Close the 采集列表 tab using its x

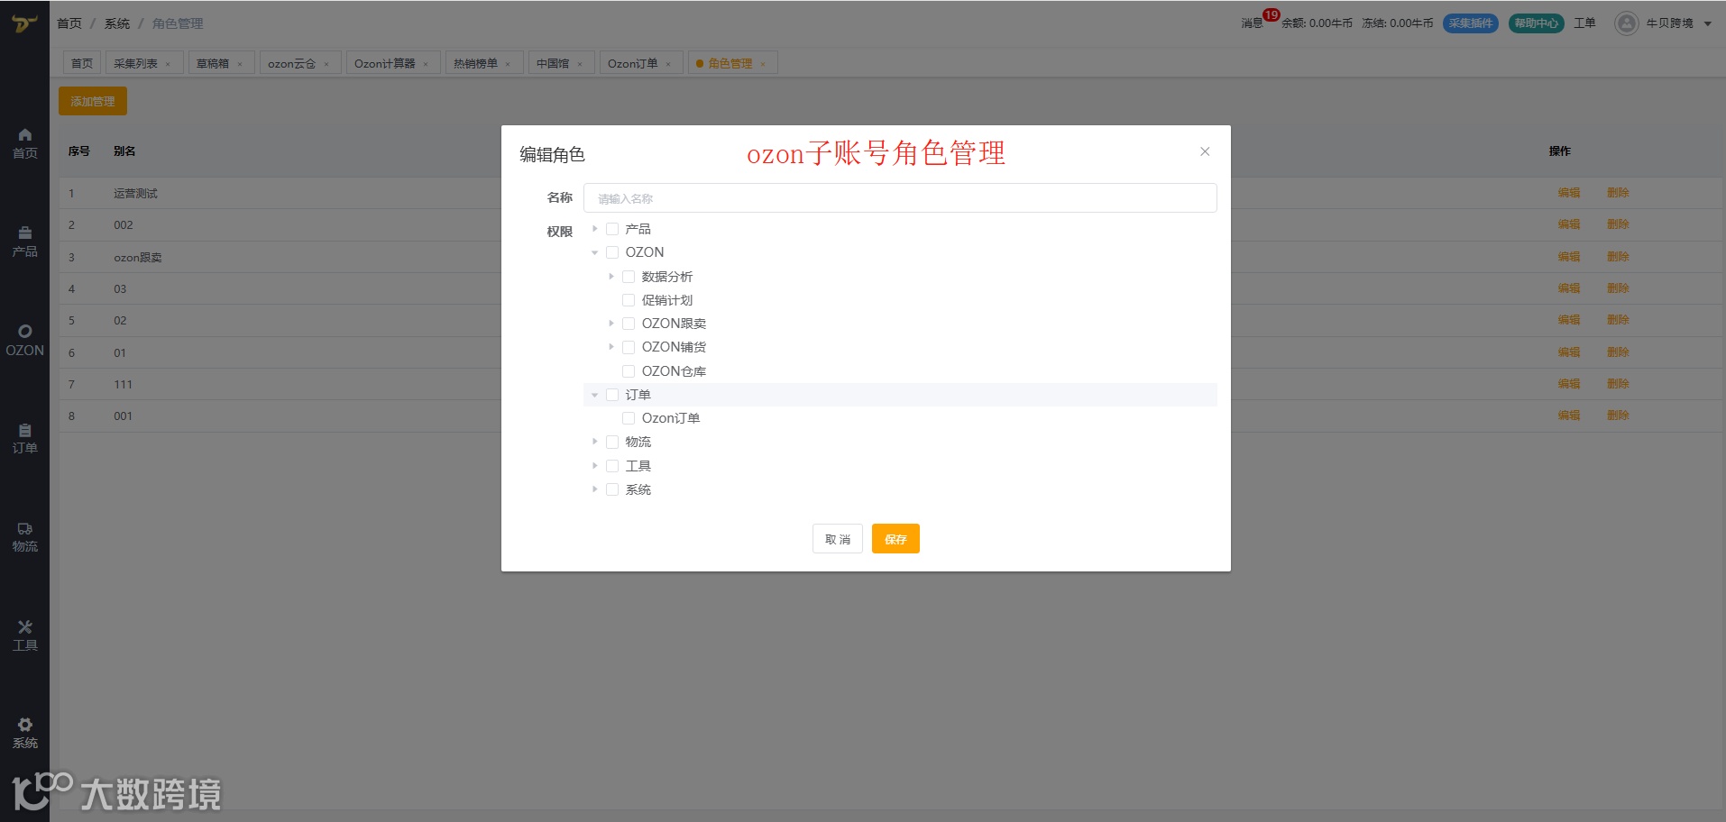(x=168, y=64)
